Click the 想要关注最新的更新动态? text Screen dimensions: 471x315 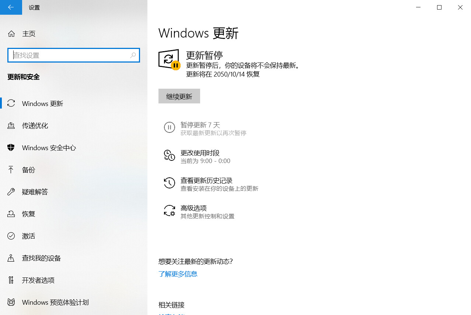[x=196, y=261]
